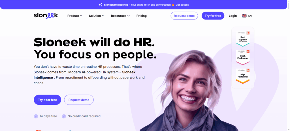The image size is (290, 131).
Task: Click the Request demo header button
Action: [184, 16]
